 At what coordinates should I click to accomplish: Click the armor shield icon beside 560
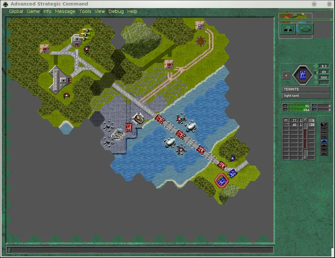pos(316,77)
